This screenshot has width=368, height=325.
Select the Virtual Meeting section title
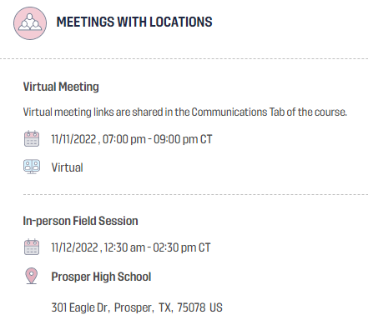tap(61, 87)
